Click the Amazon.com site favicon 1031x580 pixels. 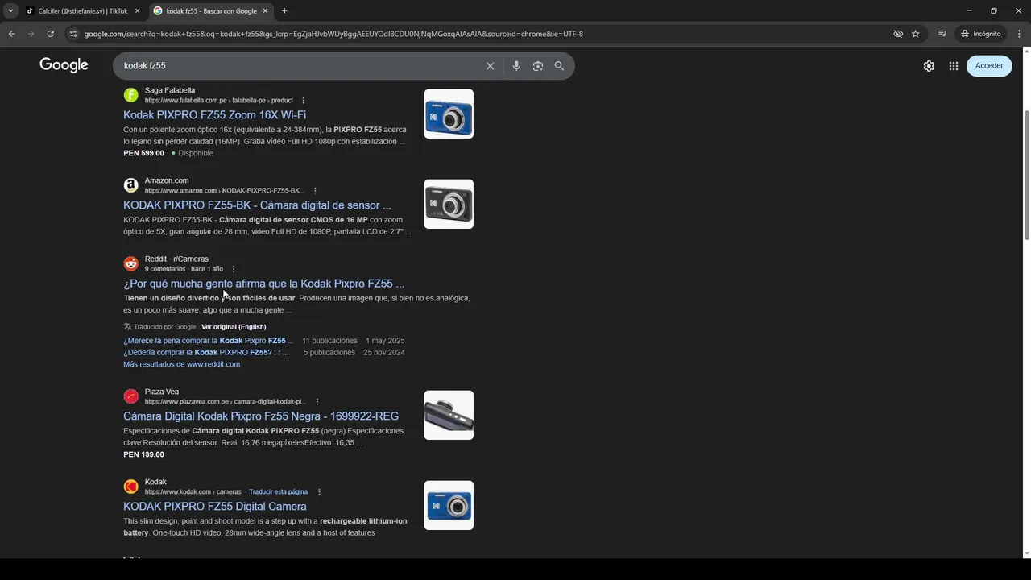click(130, 185)
